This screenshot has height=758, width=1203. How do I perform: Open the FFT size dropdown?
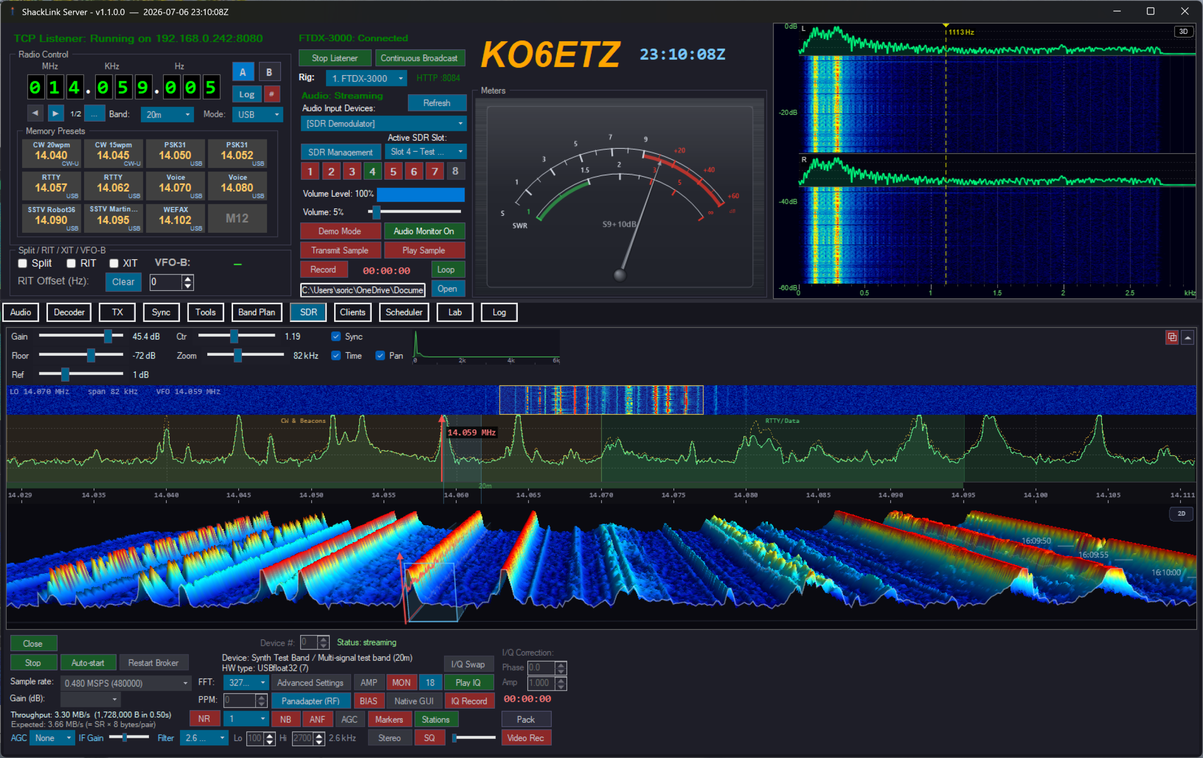pos(247,682)
